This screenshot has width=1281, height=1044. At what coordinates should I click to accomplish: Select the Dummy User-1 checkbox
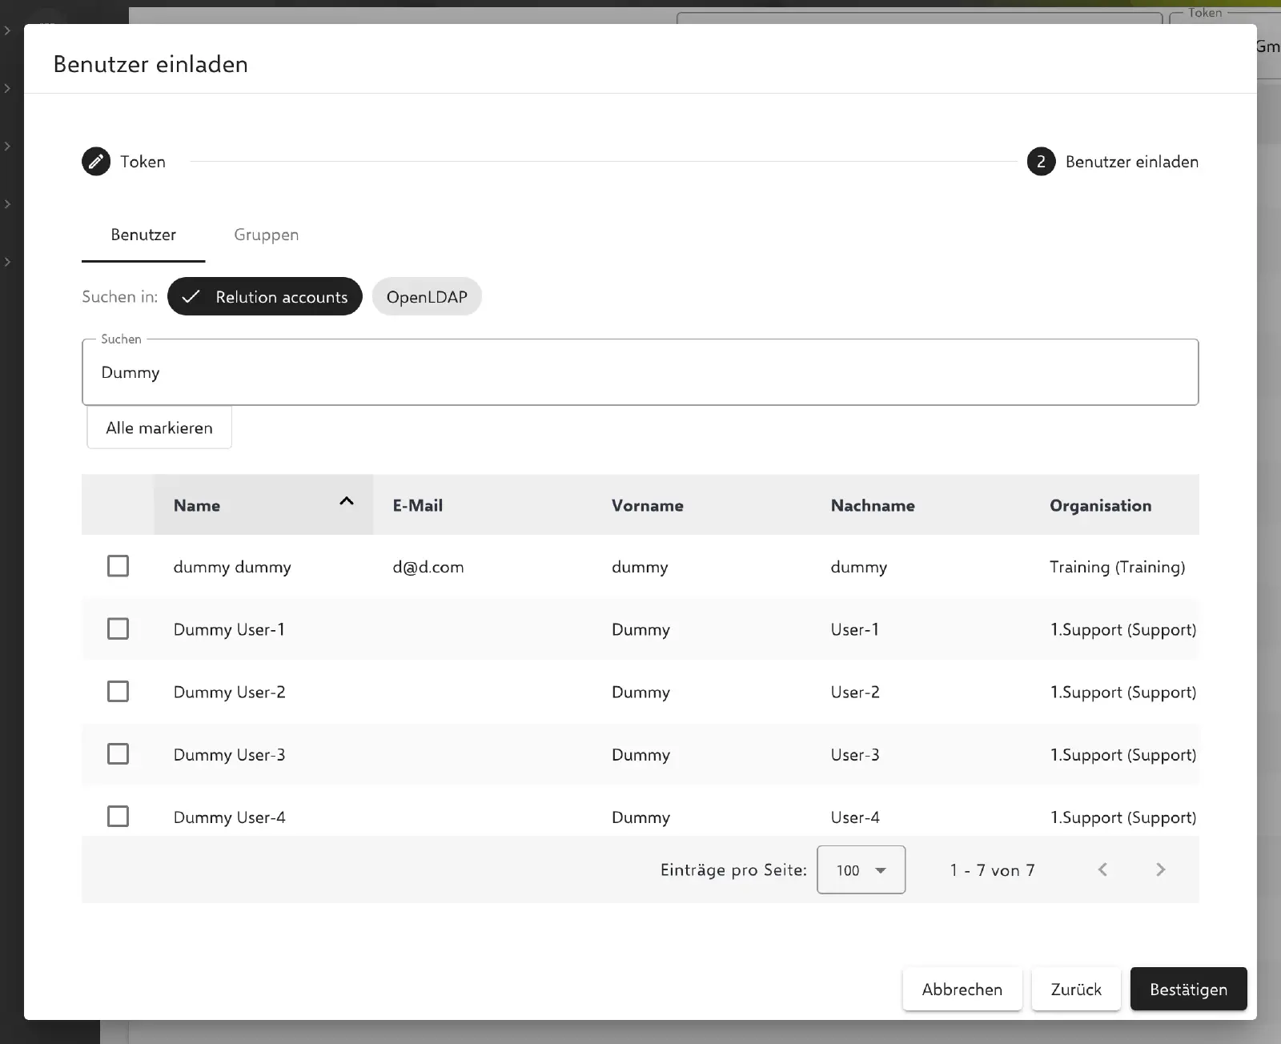[x=118, y=628]
